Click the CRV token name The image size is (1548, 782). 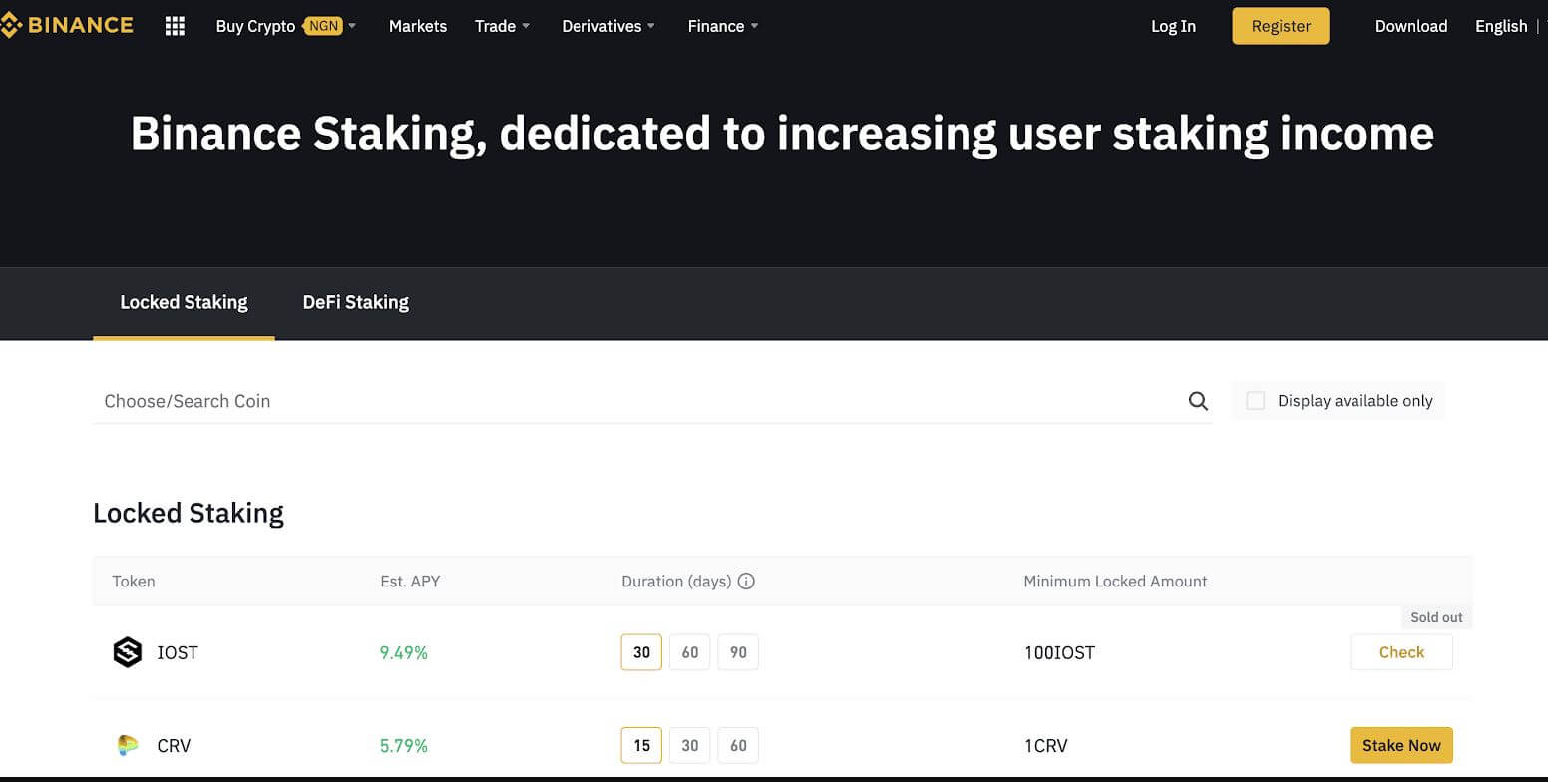click(174, 745)
